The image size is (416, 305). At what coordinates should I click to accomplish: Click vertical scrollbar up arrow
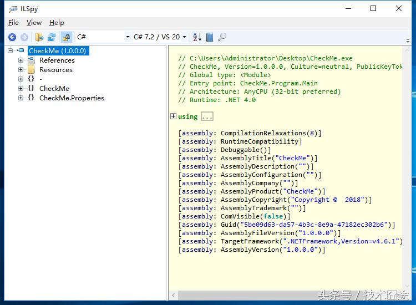click(407, 50)
